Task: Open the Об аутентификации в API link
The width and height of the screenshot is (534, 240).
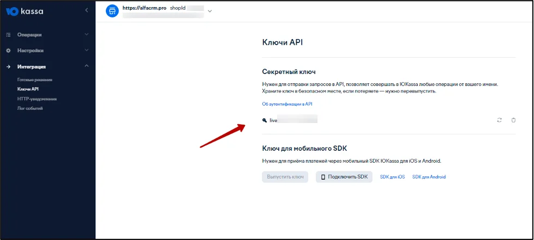Action: tap(287, 104)
